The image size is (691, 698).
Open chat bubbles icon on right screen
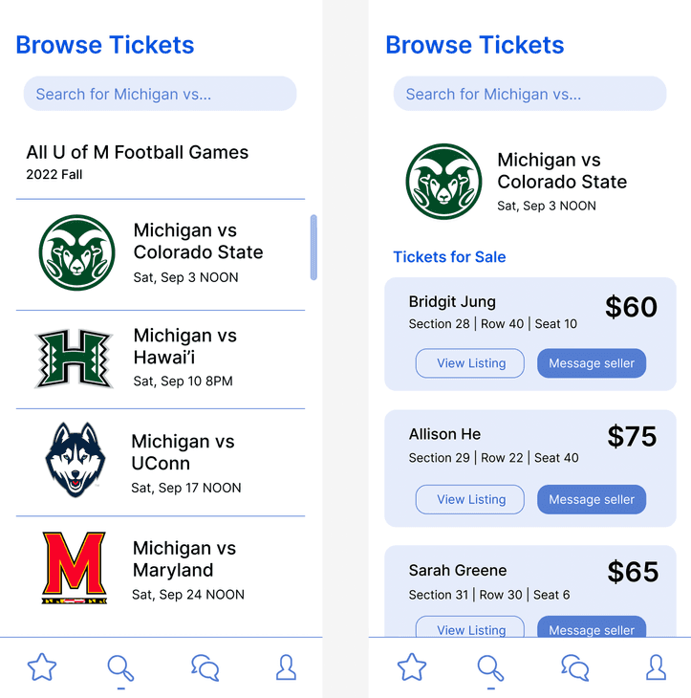(575, 667)
